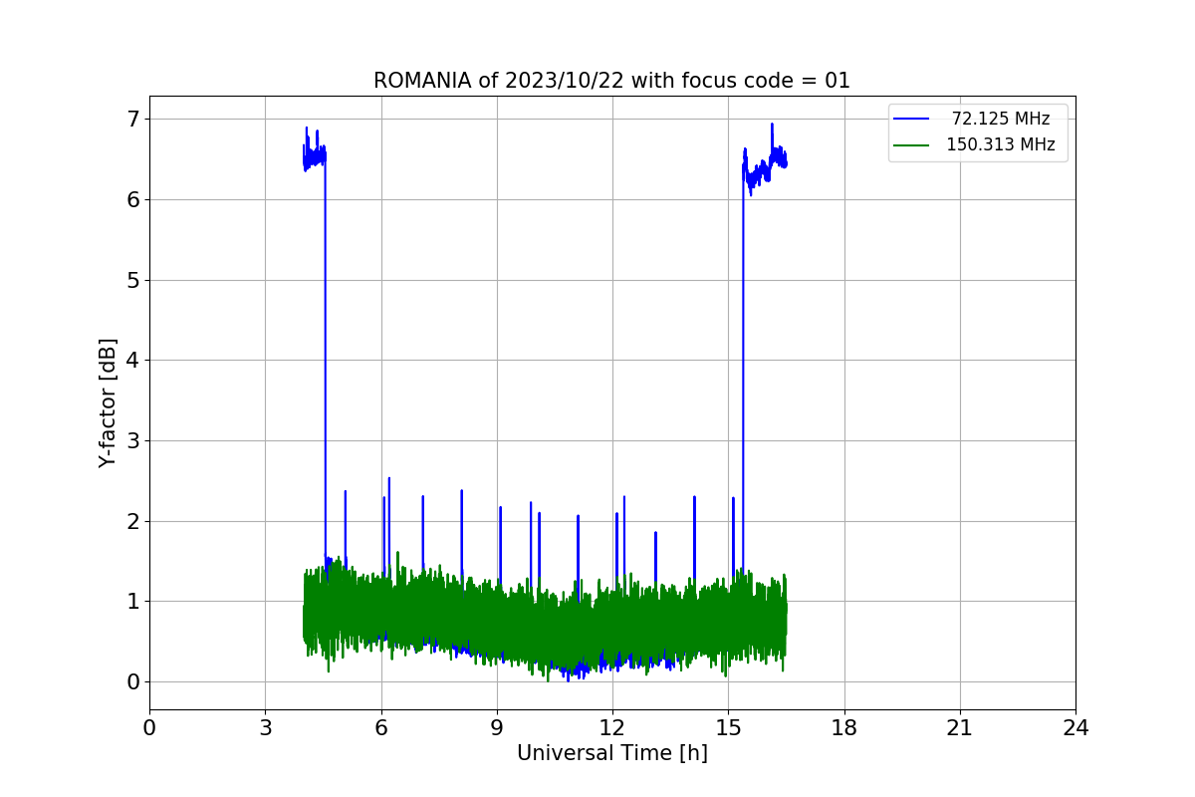Click x-axis tick label 6

point(380,728)
